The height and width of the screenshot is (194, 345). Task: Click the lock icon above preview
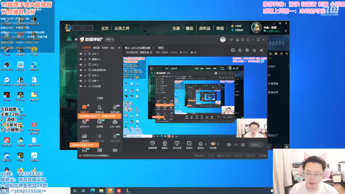(240, 50)
